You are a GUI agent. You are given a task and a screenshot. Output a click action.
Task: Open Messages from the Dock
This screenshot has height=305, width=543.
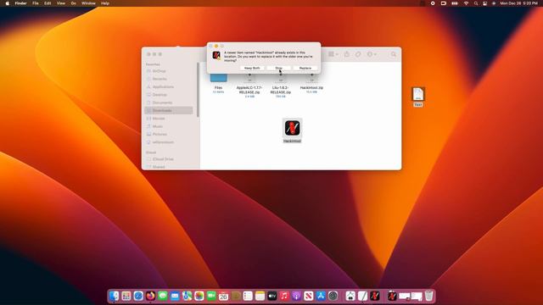(x=162, y=296)
